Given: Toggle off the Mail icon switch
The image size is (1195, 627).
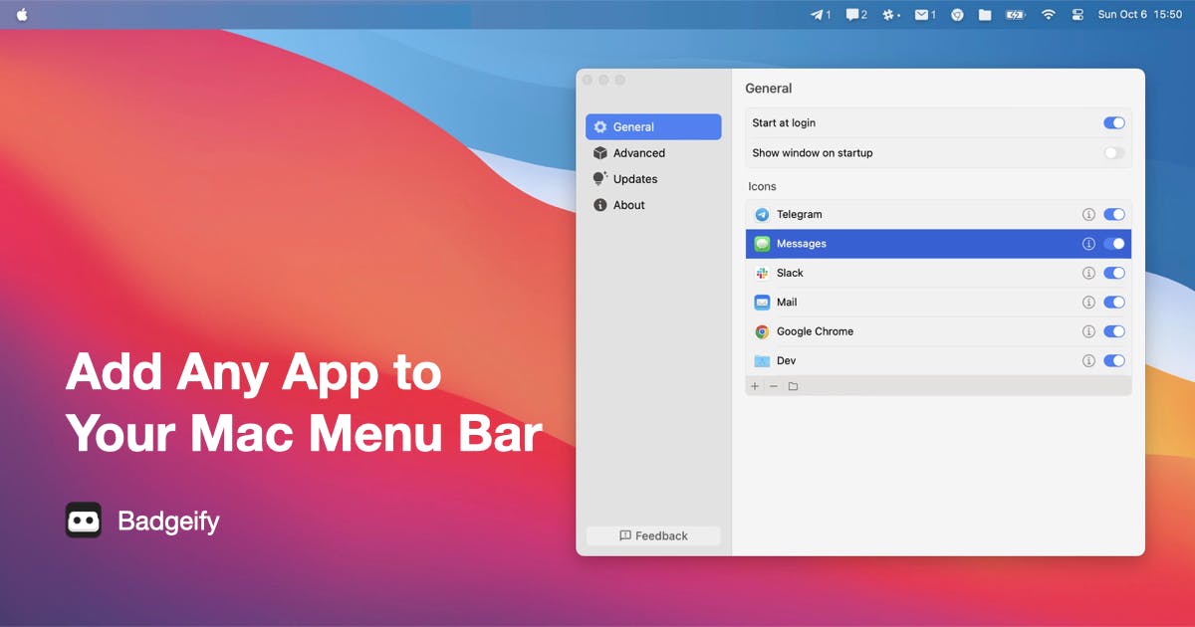Looking at the screenshot, I should tap(1114, 302).
